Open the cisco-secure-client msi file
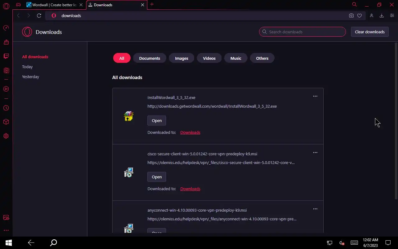This screenshot has height=249, width=398. [x=157, y=177]
